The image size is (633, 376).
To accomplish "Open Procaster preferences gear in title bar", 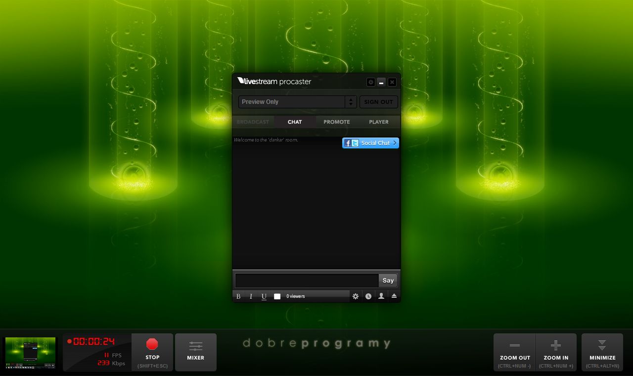I will click(x=370, y=82).
